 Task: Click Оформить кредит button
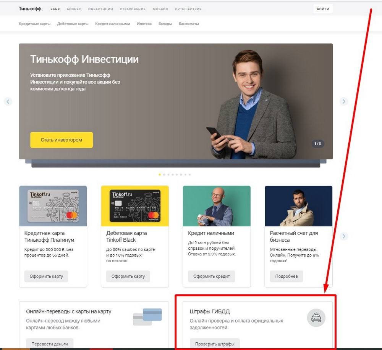tap(211, 276)
